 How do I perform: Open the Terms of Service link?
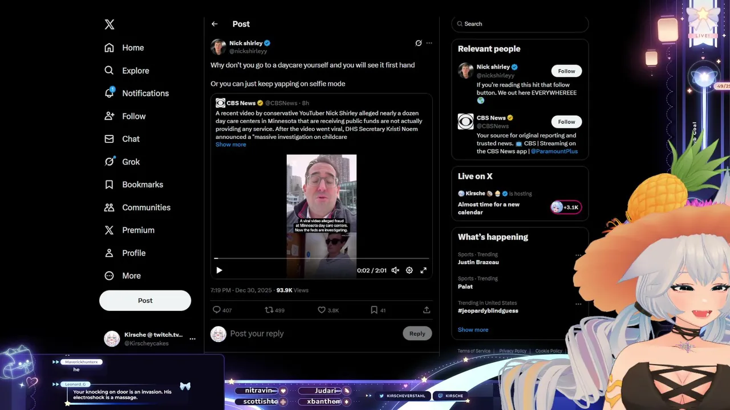coord(474,351)
